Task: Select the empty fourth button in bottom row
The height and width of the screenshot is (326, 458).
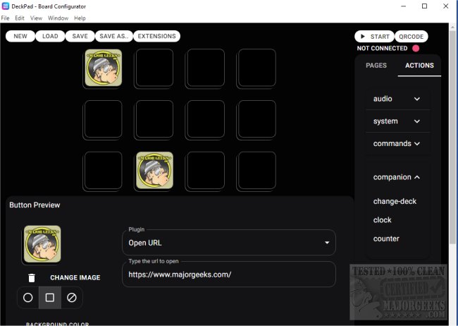Action: click(x=257, y=170)
